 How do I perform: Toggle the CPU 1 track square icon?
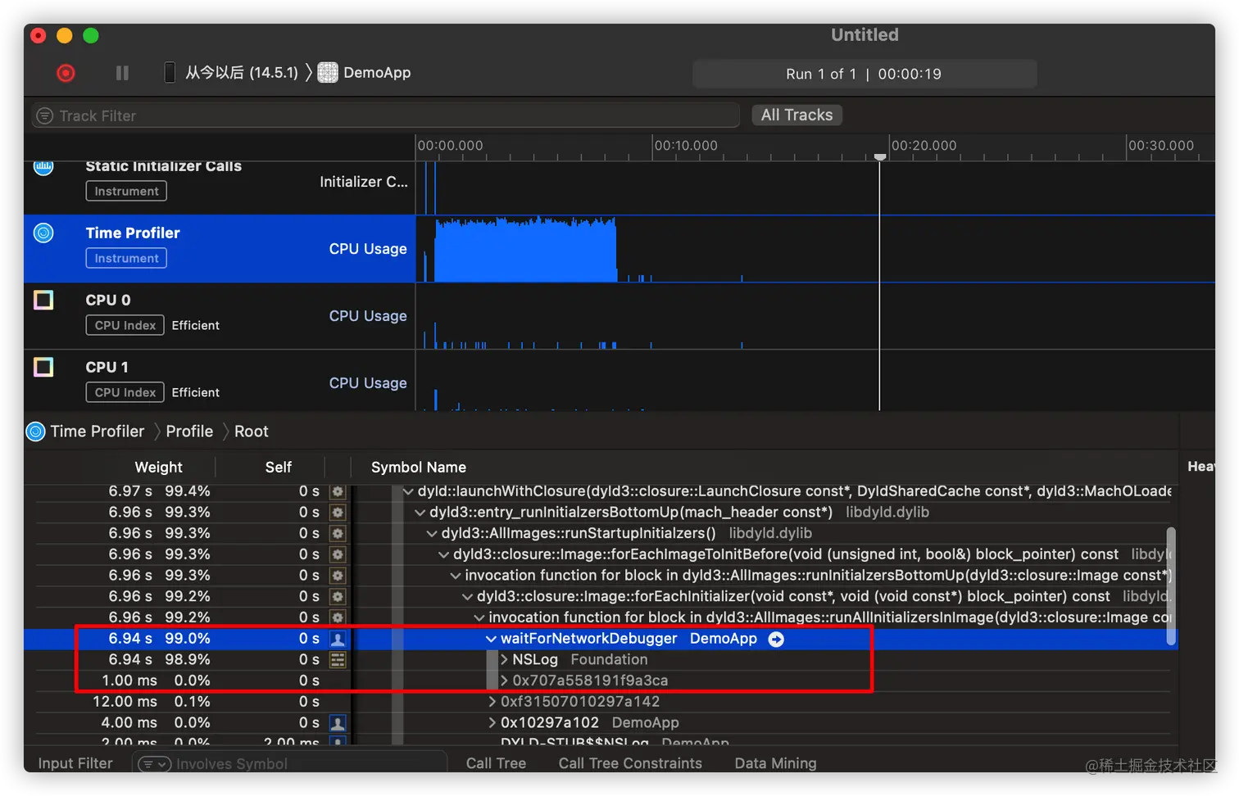tap(43, 367)
